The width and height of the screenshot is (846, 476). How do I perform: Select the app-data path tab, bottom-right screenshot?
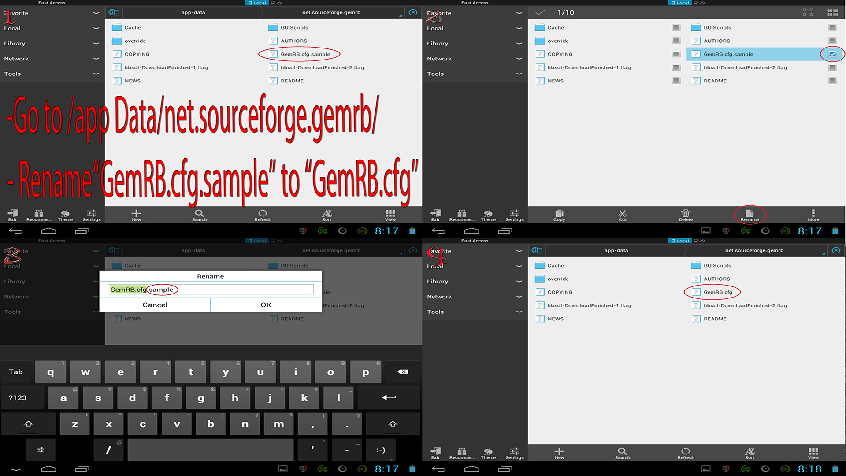[x=616, y=250]
